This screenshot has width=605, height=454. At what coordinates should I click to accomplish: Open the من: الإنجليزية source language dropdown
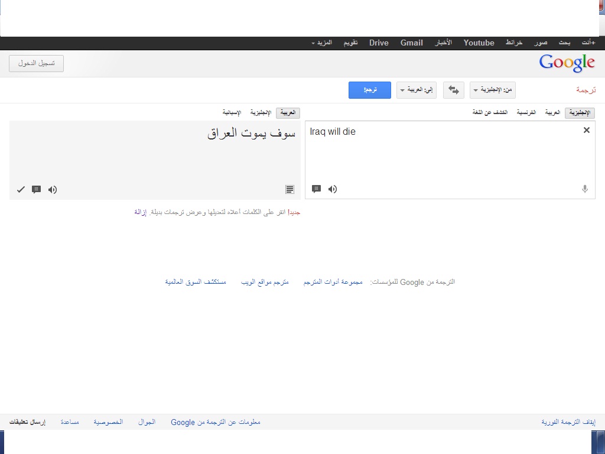pyautogui.click(x=493, y=90)
